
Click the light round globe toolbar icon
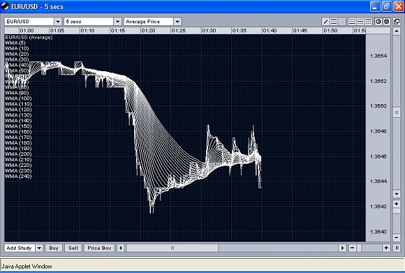tap(378, 21)
